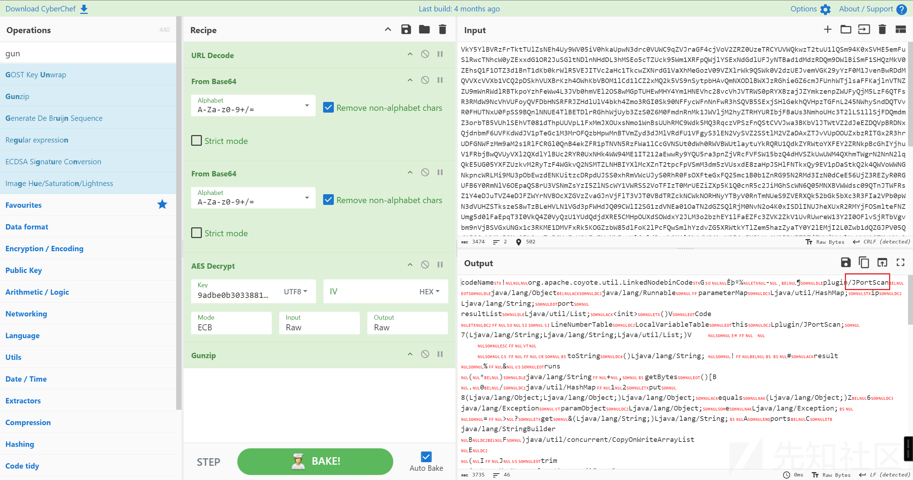
Task: Disable the AES Decrypt operation
Action: point(425,265)
